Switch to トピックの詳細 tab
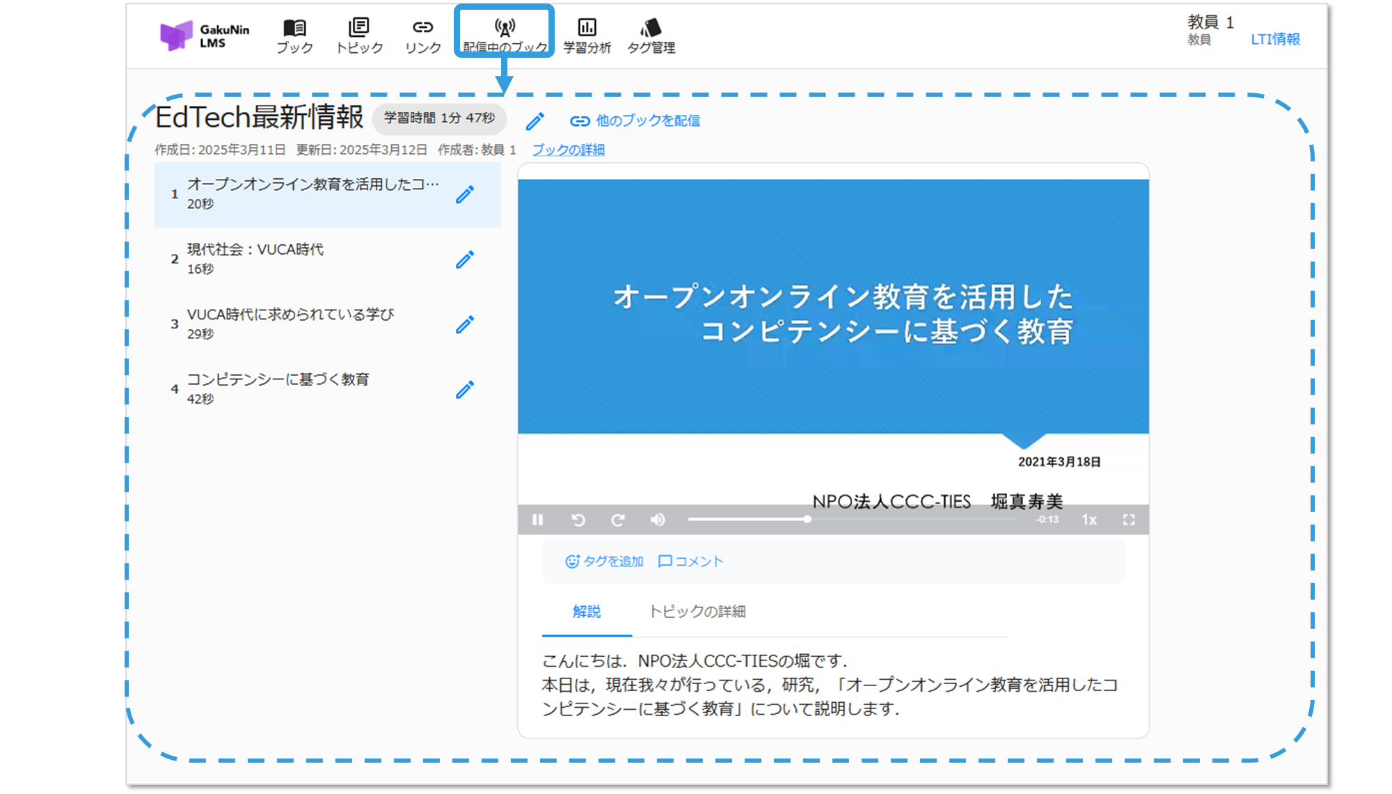The height and width of the screenshot is (794, 1392). (x=697, y=612)
